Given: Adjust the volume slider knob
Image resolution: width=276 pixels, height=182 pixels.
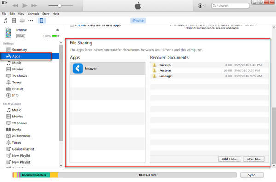Looking at the screenshot, I should pyautogui.click(x=60, y=6).
